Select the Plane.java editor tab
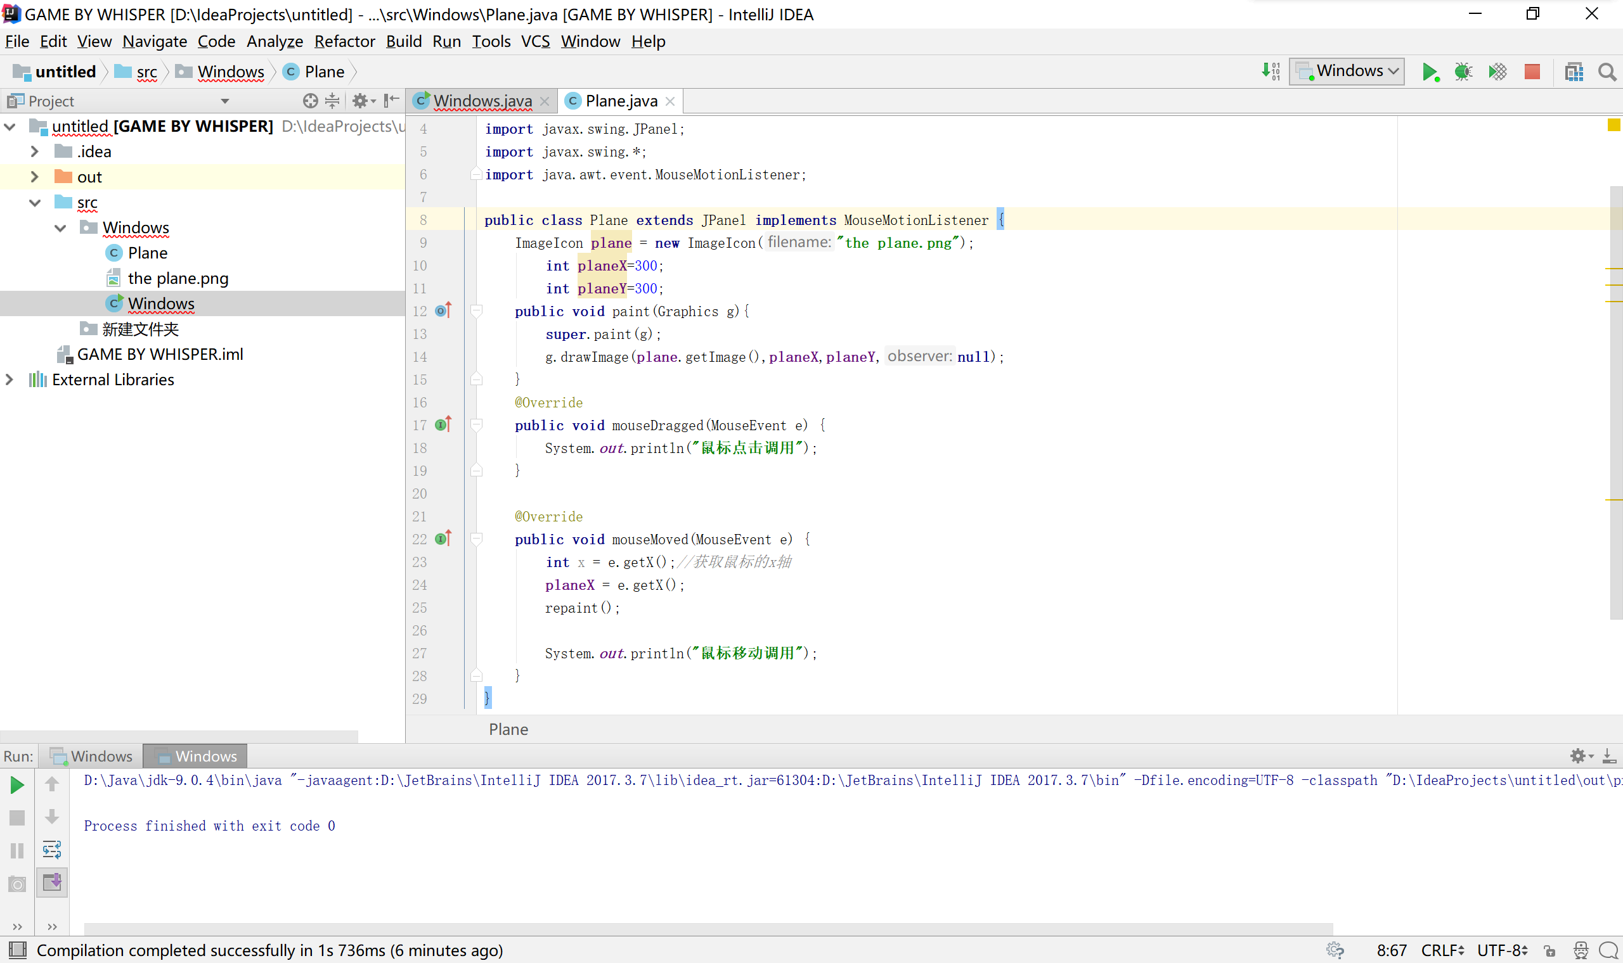1623x963 pixels. [x=621, y=101]
